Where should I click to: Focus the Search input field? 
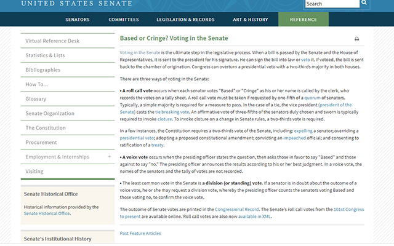(x=332, y=4)
